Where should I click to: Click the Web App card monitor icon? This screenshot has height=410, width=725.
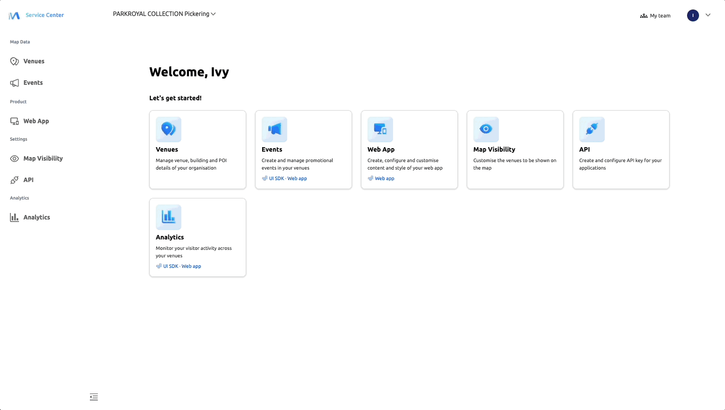[x=380, y=130]
